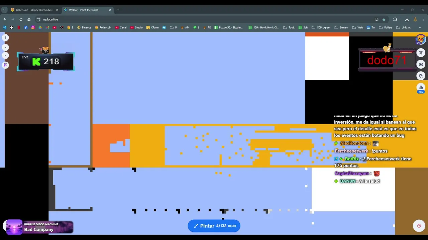Click the 'CapitaDiazepam' username in chat

coord(352,173)
